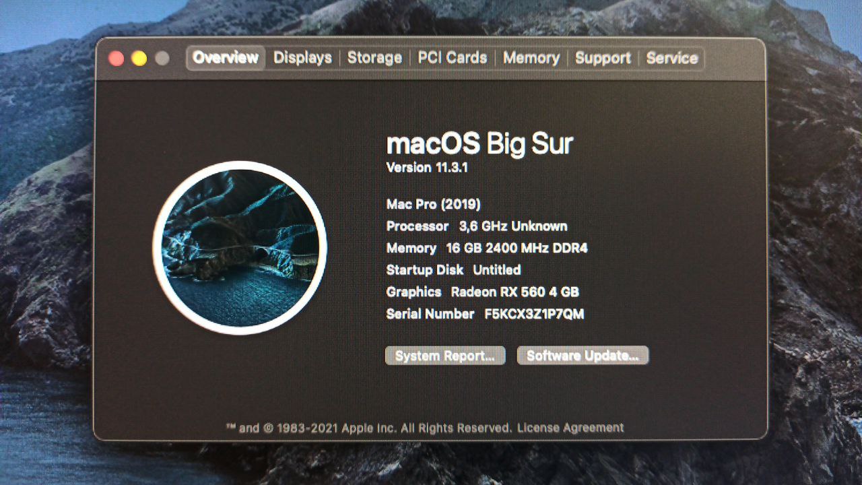Open the Displays tab
The image size is (862, 485).
tap(302, 58)
